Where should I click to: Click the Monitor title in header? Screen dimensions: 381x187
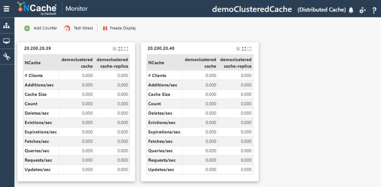point(77,9)
